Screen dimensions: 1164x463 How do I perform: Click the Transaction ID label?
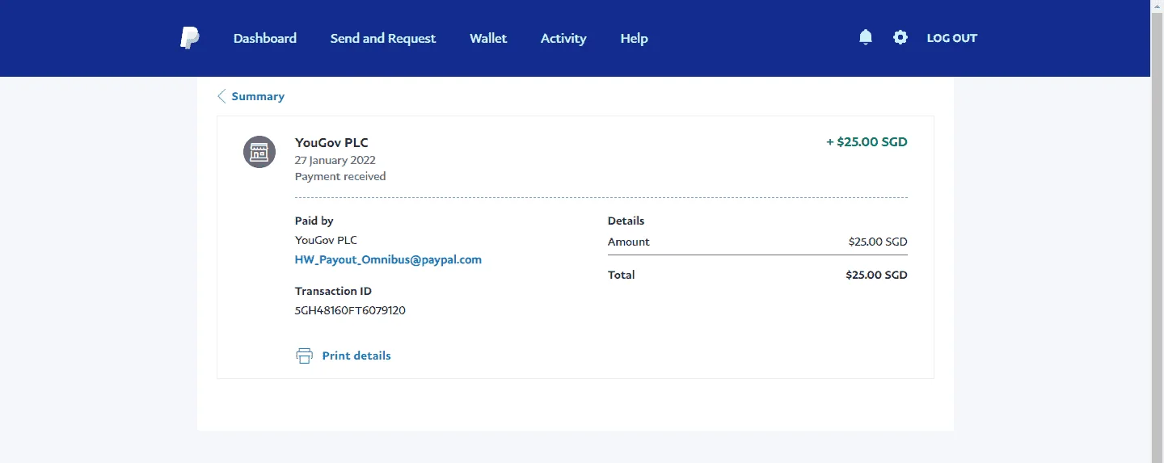tap(333, 291)
